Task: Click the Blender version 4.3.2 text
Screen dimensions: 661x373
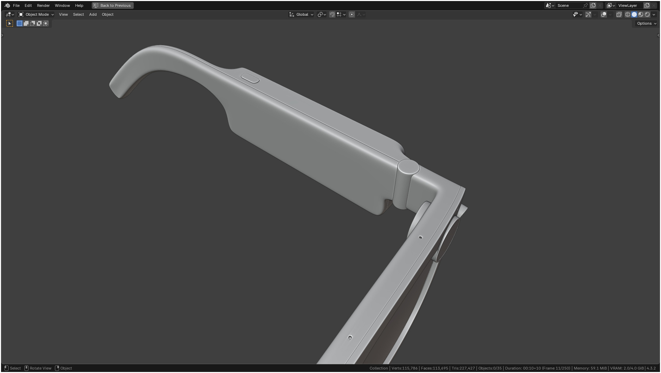Action: click(651, 368)
